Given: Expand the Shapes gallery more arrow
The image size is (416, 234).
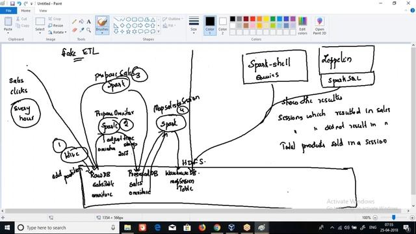Looking at the screenshot, I should 159,32.
